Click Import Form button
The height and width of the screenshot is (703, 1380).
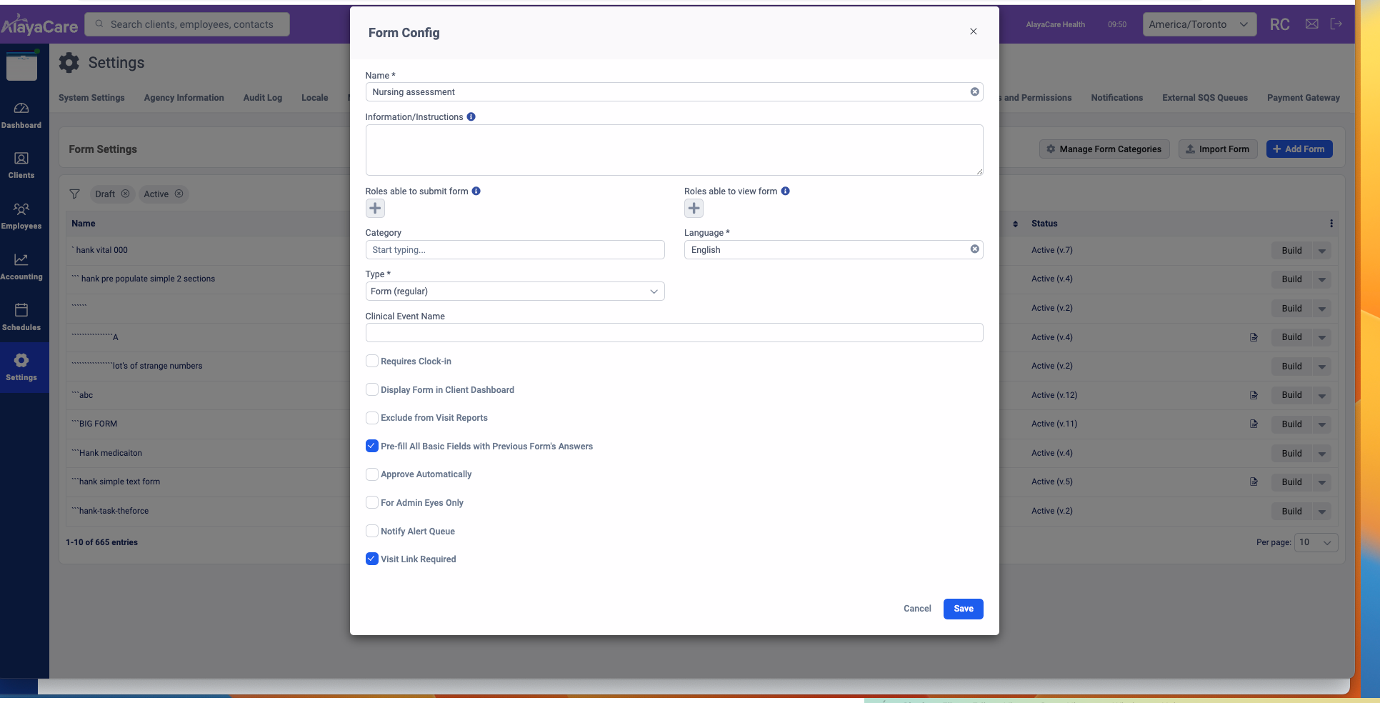point(1217,149)
